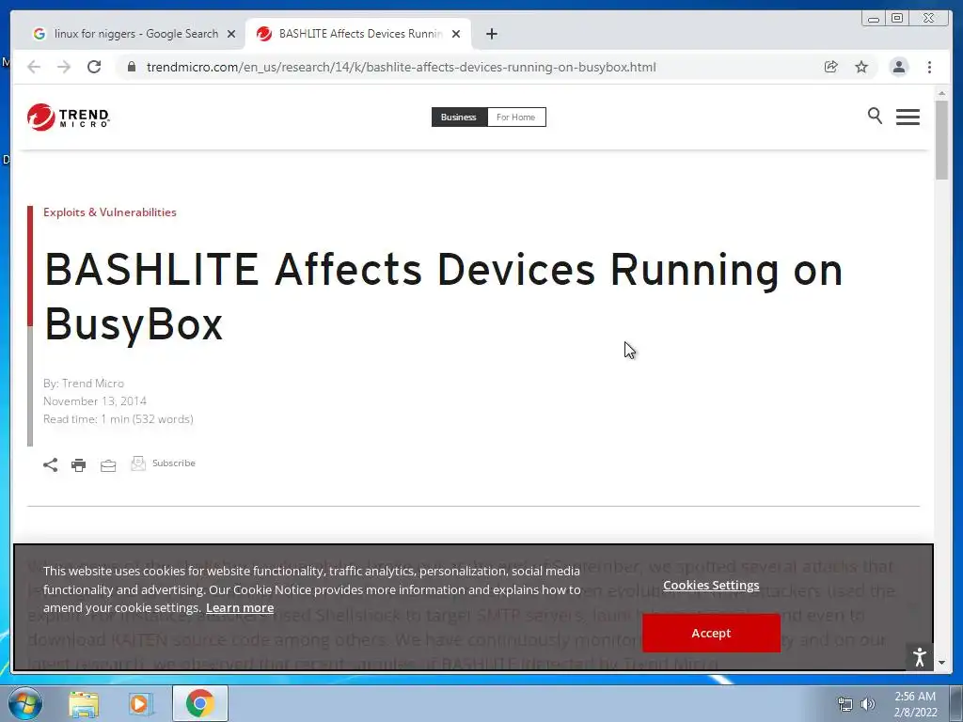Open the hamburger menu icon
This screenshot has width=963, height=722.
908,117
